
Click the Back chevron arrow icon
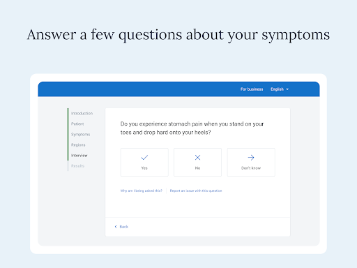(x=116, y=227)
